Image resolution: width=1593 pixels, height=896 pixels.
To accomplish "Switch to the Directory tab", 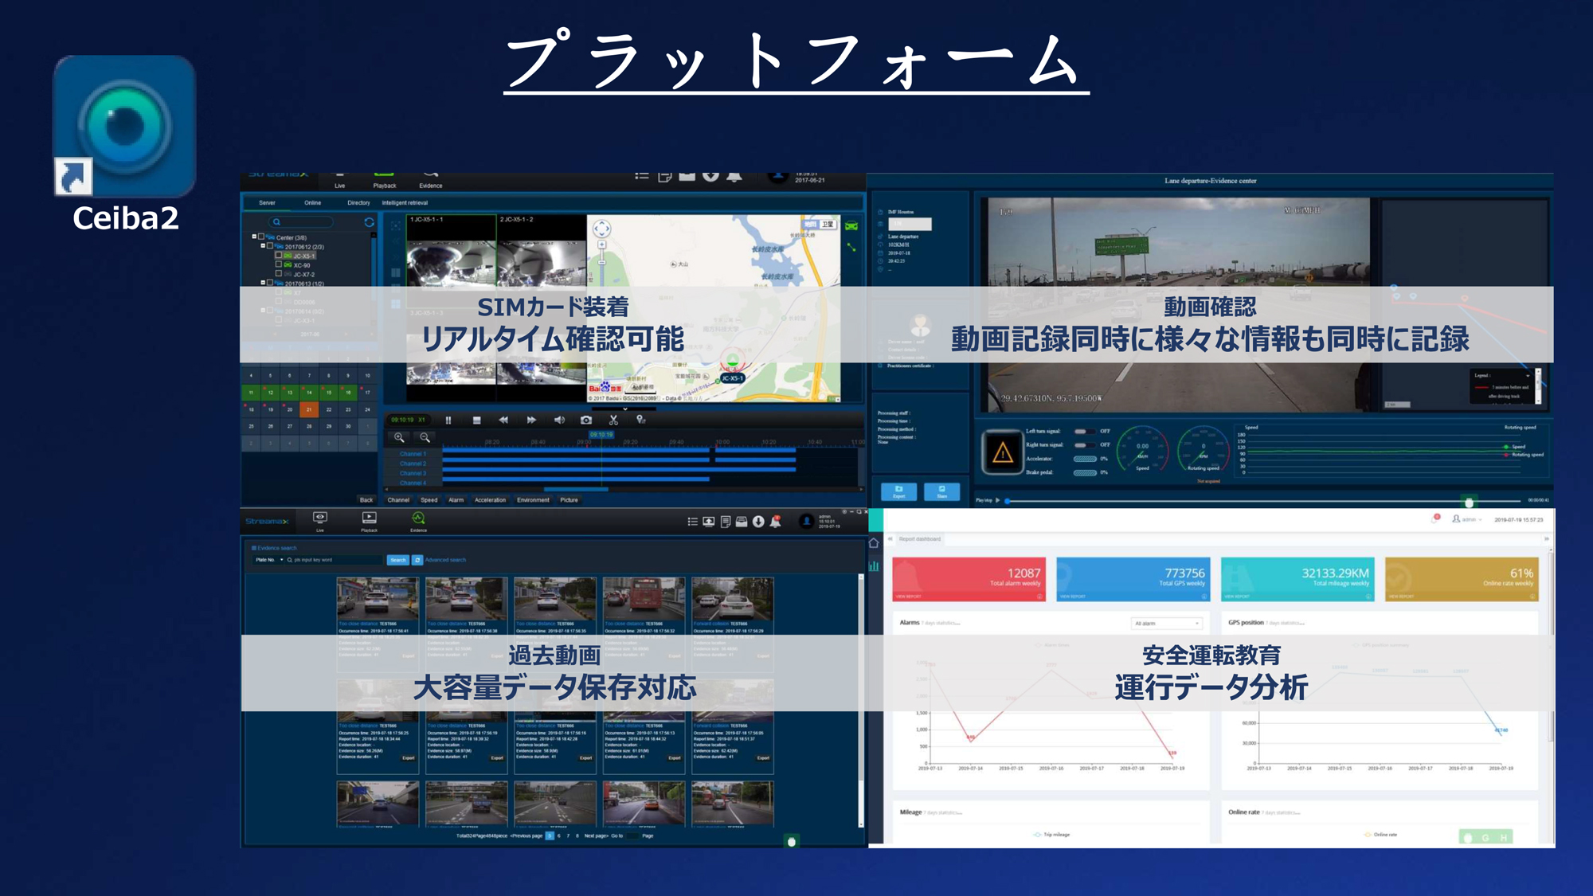I will coord(358,203).
